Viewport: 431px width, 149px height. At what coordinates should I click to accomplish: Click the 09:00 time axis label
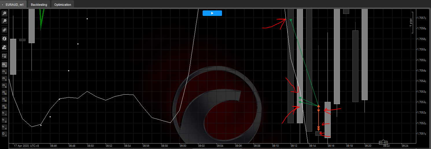(x=183, y=146)
